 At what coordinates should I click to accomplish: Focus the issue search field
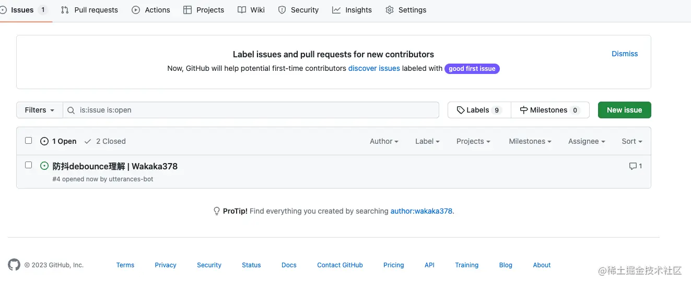click(251, 110)
